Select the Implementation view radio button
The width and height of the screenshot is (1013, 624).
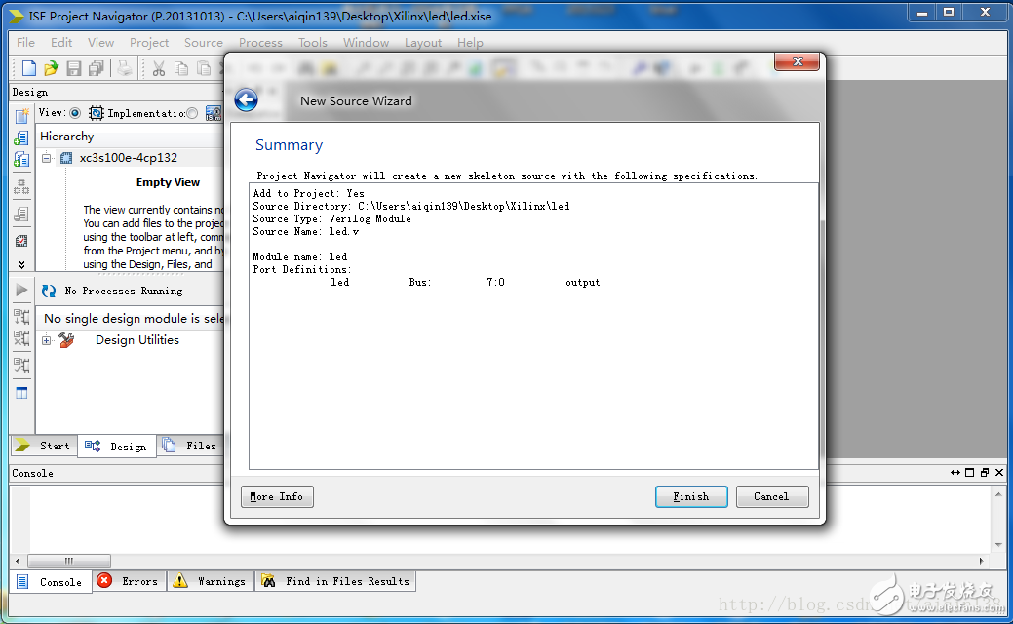75,113
